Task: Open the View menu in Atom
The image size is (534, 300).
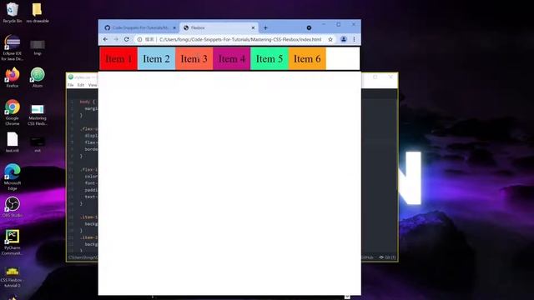Action: click(x=93, y=85)
